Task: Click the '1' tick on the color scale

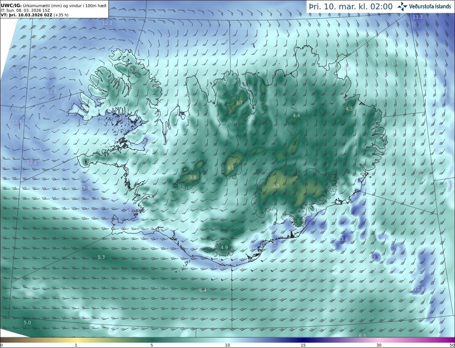Action: click(76, 345)
